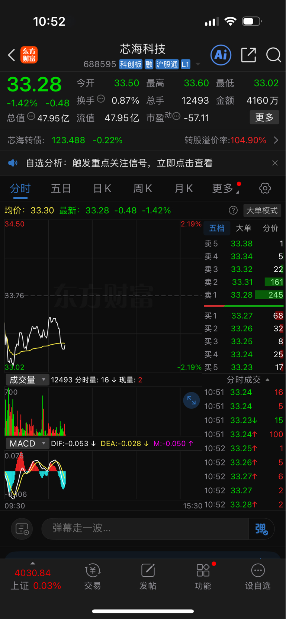Open 发帖 post icon
Image resolution: width=286 pixels, height=619 pixels.
[148, 576]
